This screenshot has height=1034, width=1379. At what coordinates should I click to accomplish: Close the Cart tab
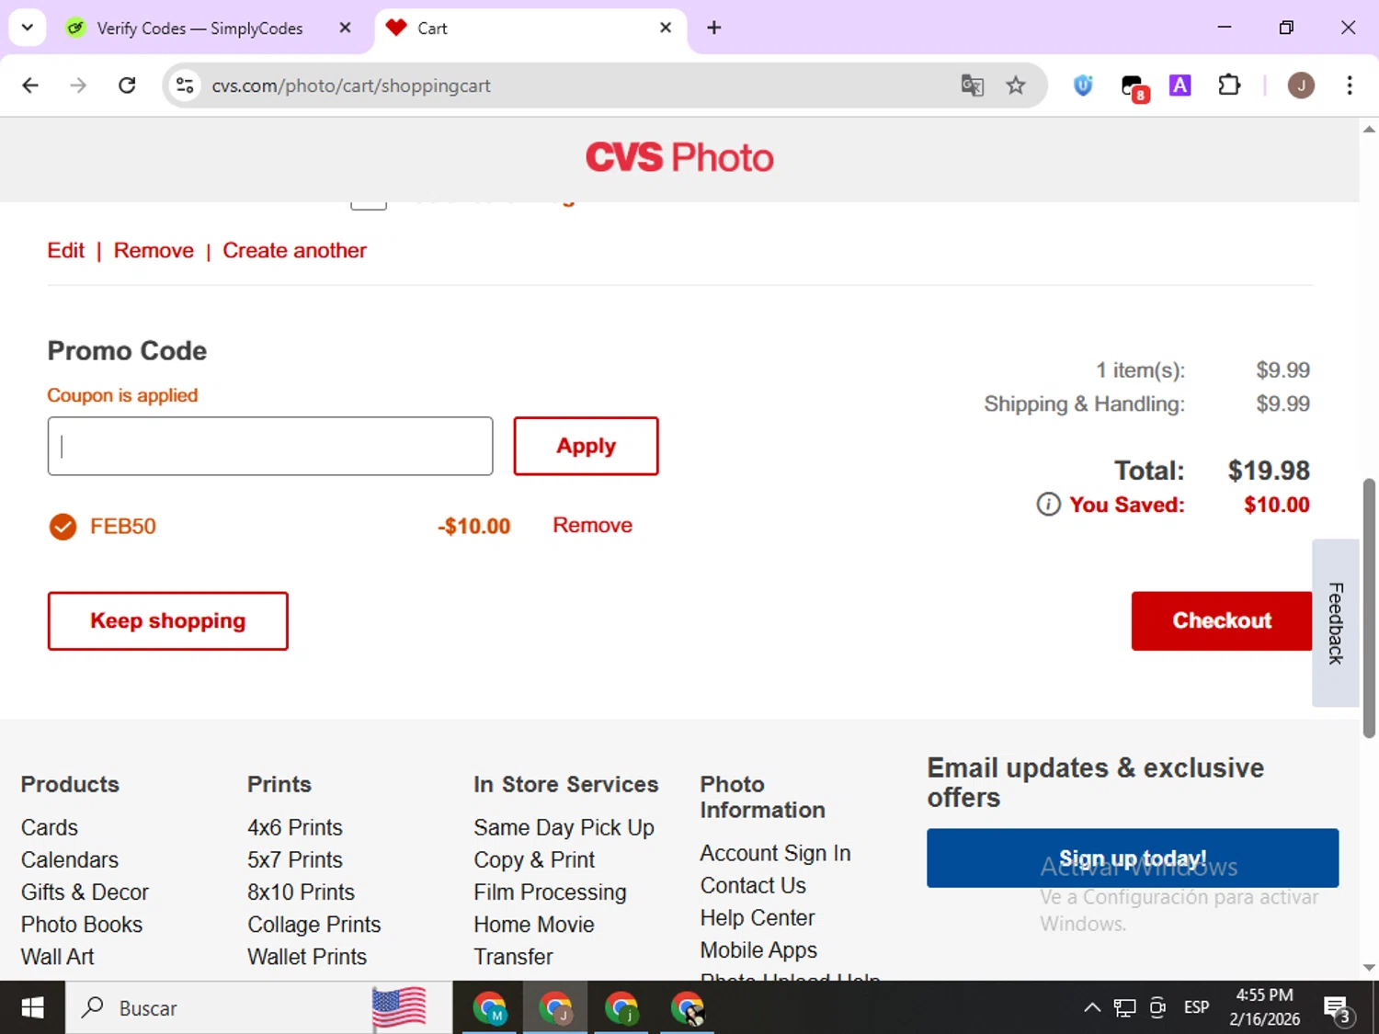point(666,28)
